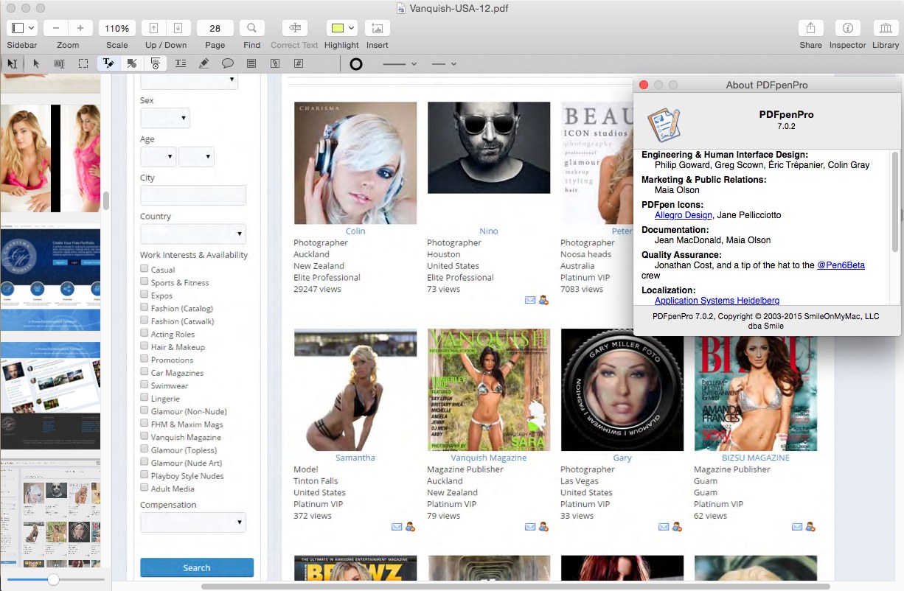Zoom in with the plus button
Screen dimensions: 904x591
(80, 28)
